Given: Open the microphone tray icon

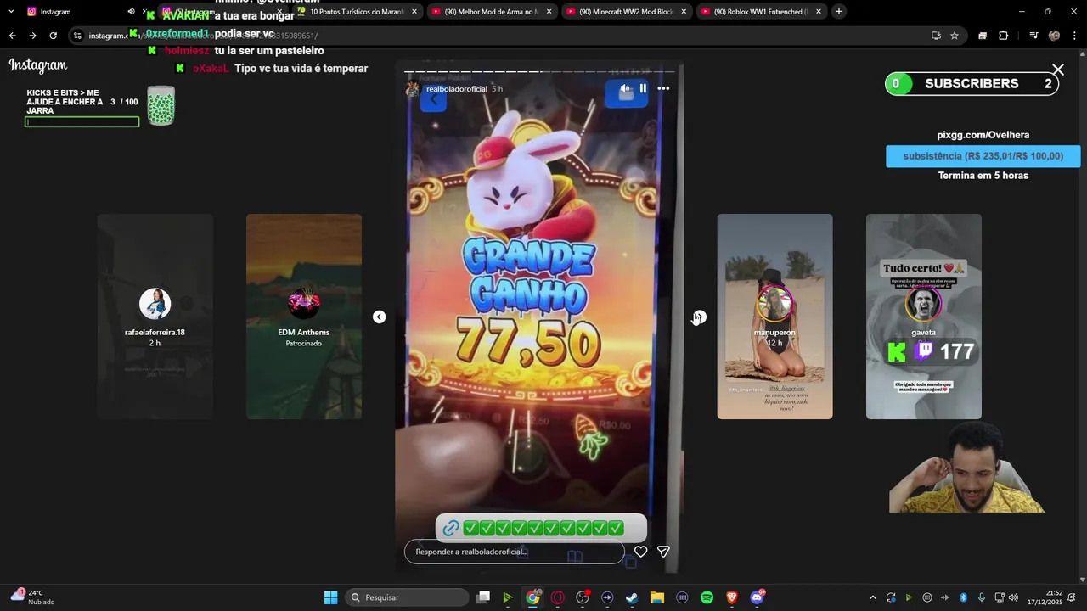Looking at the screenshot, I should 982,597.
